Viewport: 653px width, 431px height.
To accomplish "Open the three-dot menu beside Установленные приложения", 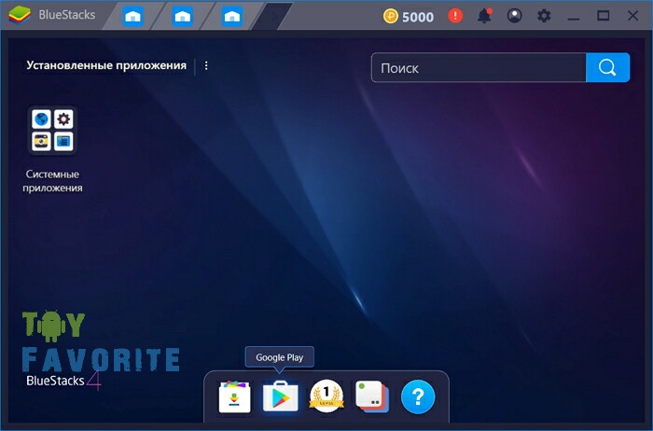I will (x=206, y=66).
